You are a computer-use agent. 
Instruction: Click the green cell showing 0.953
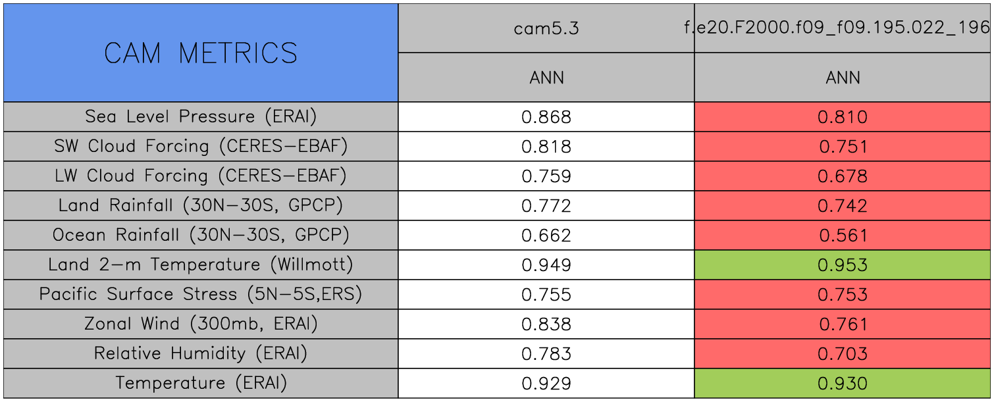[x=843, y=265]
